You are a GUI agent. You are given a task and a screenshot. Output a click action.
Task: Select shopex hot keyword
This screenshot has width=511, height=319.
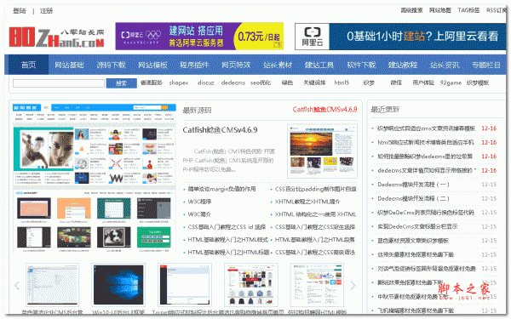tap(179, 83)
